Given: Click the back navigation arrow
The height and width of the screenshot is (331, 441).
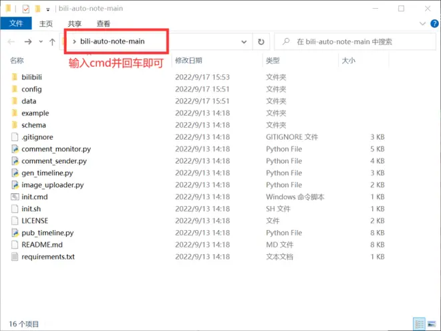Looking at the screenshot, I should pos(11,42).
